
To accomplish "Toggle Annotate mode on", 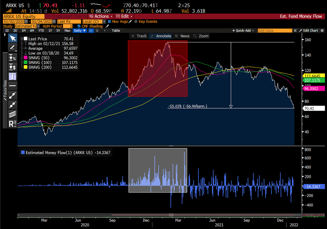I will 161,36.
